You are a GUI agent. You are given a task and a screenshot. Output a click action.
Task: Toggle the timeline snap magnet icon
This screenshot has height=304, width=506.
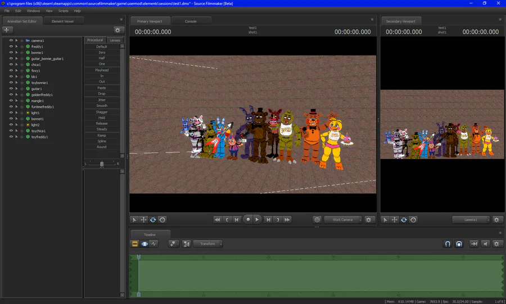[448, 244]
